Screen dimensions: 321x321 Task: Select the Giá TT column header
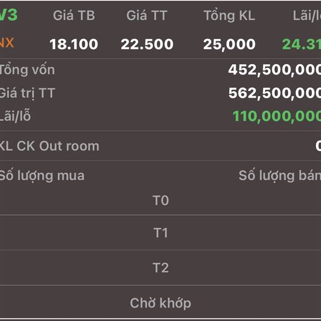(147, 16)
